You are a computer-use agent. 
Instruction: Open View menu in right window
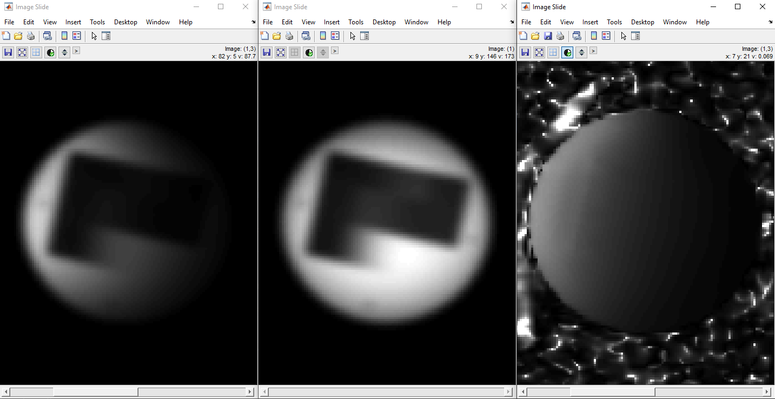567,22
